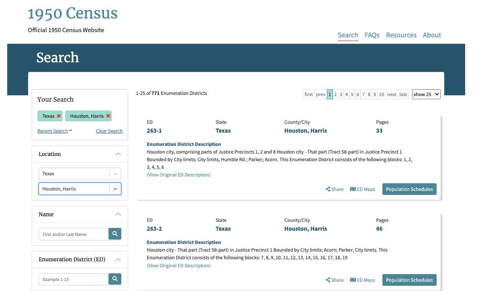This screenshot has width=482, height=291.
Task: Open the show 25 results dropdown
Action: (426, 94)
